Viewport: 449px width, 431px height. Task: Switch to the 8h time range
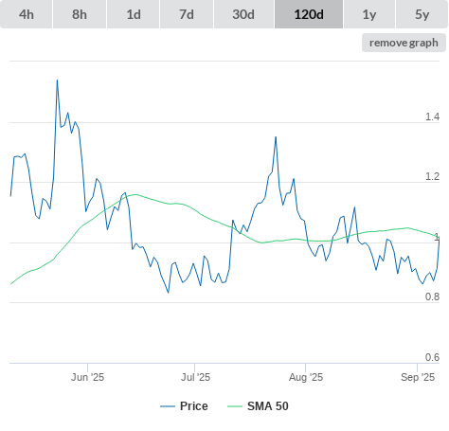tap(80, 14)
